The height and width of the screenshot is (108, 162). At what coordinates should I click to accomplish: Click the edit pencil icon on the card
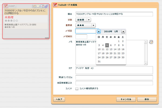pyautogui.click(x=34, y=6)
